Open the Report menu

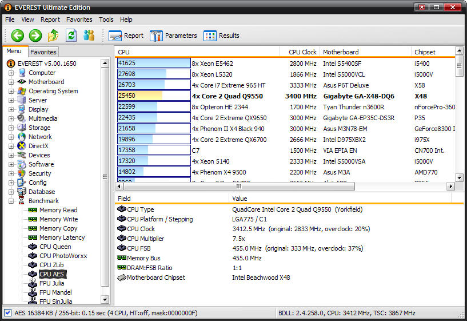(x=50, y=19)
